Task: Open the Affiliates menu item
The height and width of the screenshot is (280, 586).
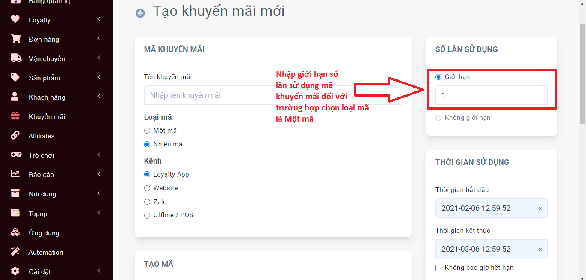Action: coord(57,136)
